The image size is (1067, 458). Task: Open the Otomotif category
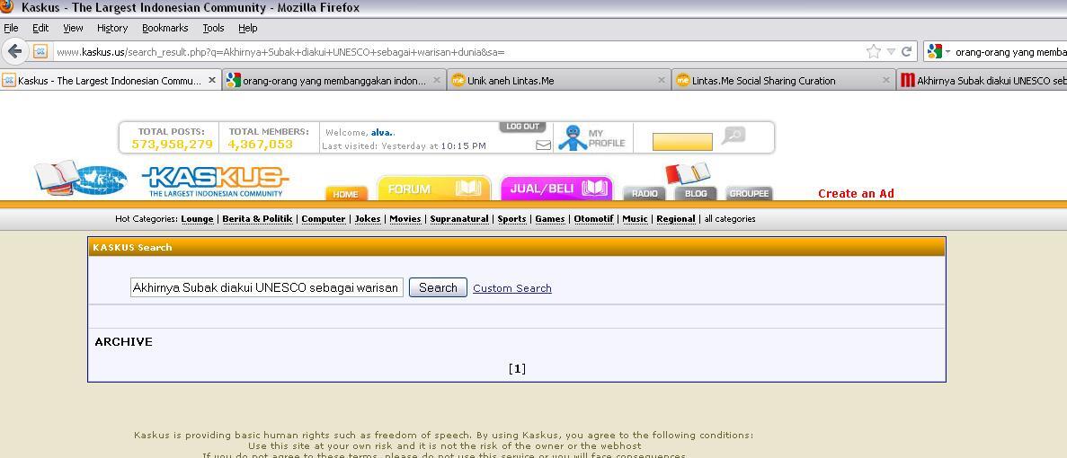pos(593,219)
